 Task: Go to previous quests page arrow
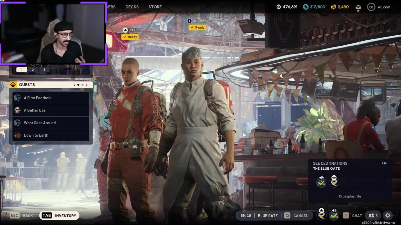[x=74, y=85]
